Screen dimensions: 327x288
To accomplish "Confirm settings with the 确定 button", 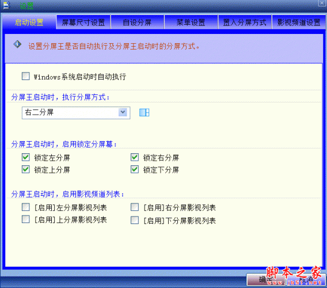I will 266,279.
